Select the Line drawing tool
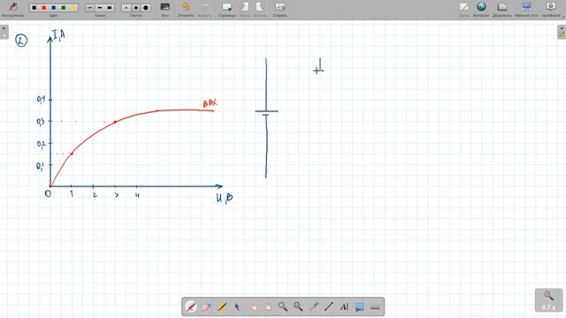The height and width of the screenshot is (318, 566). (329, 307)
